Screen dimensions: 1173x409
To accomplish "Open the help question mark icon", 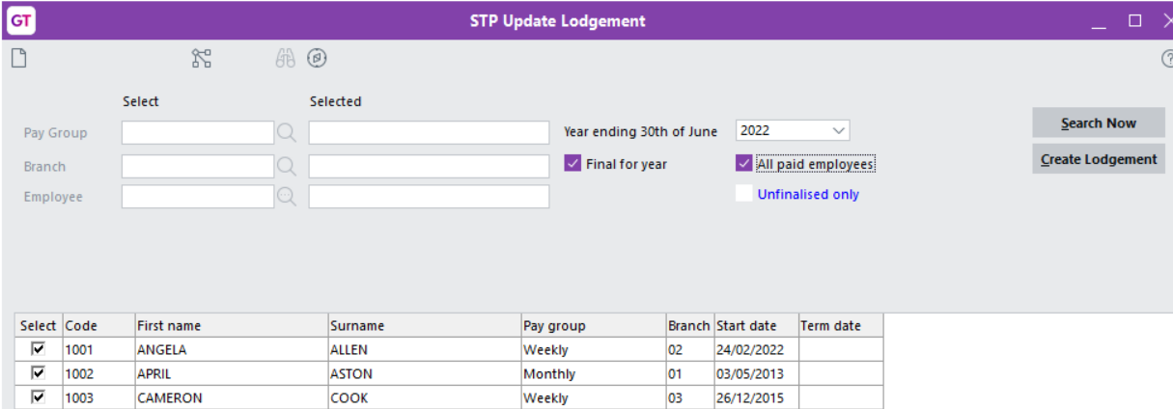I will click(x=1166, y=59).
